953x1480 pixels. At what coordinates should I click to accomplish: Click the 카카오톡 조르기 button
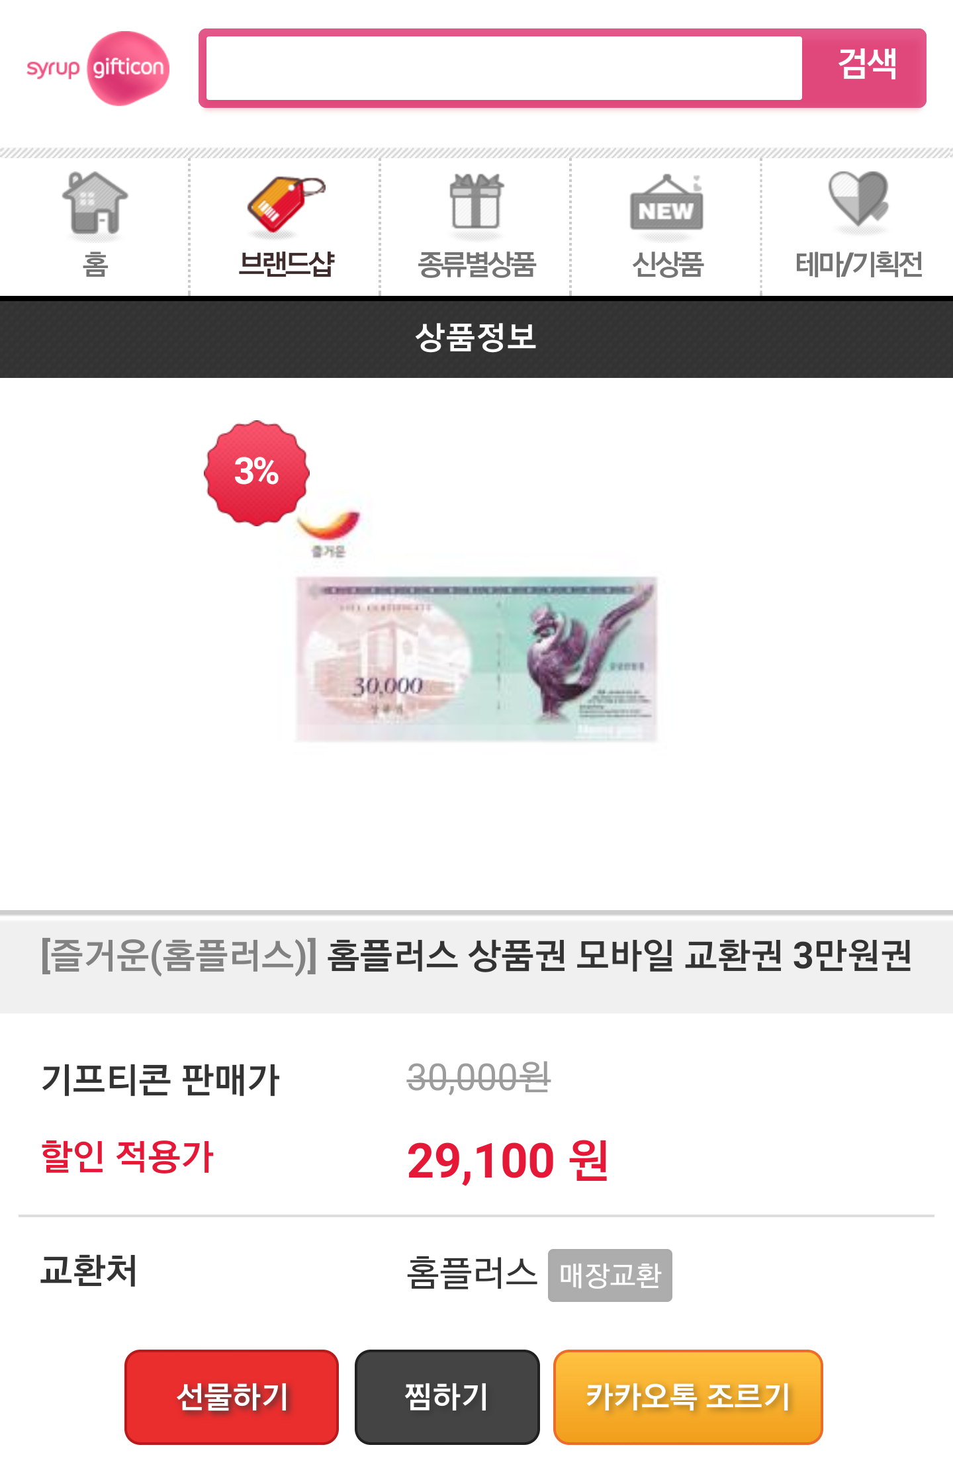click(x=688, y=1397)
